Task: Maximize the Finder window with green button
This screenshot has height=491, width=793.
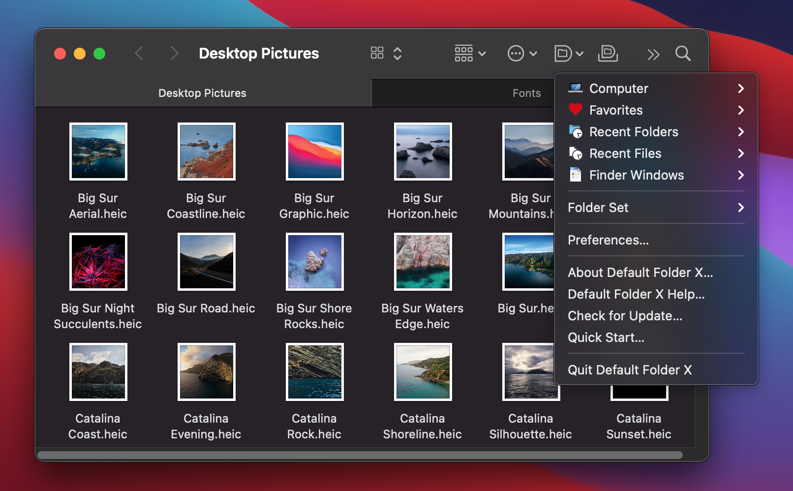Action: tap(99, 54)
